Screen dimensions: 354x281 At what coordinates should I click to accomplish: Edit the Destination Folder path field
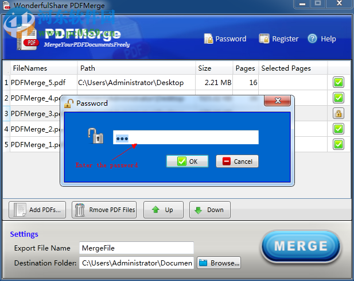137,263
